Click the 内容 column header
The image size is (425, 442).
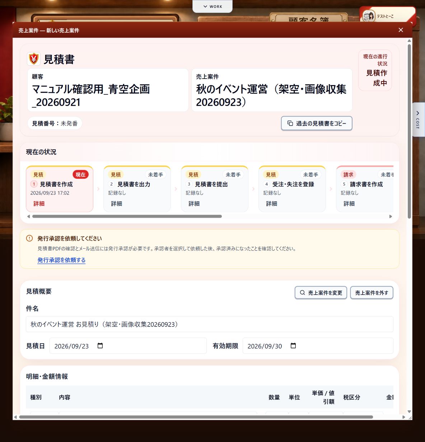65,397
